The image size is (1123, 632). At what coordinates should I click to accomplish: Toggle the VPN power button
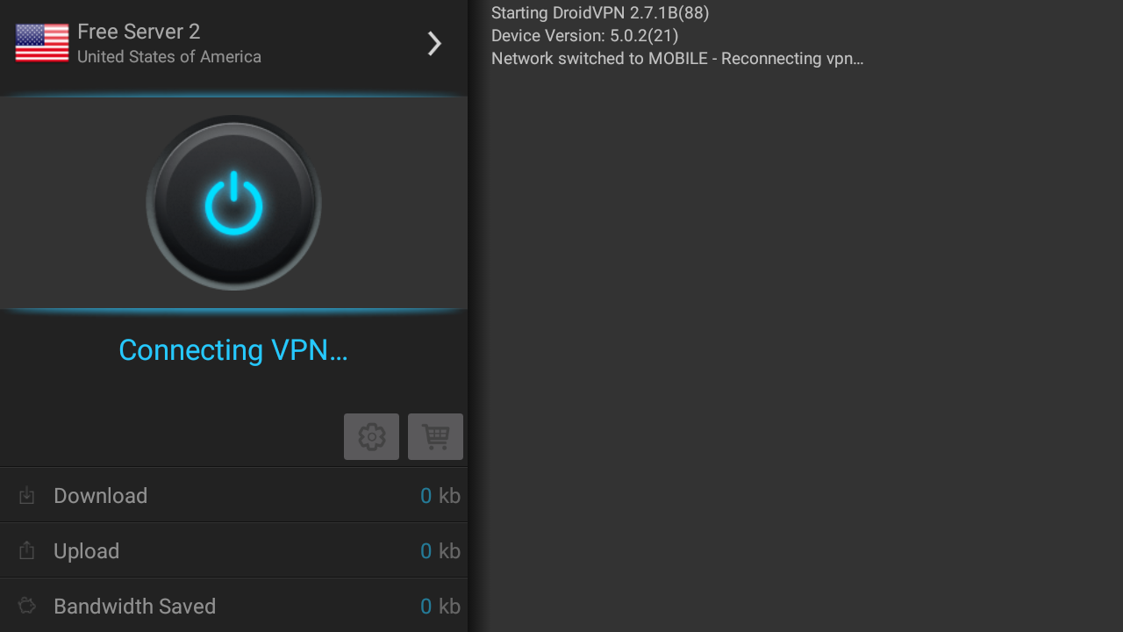pos(233,203)
